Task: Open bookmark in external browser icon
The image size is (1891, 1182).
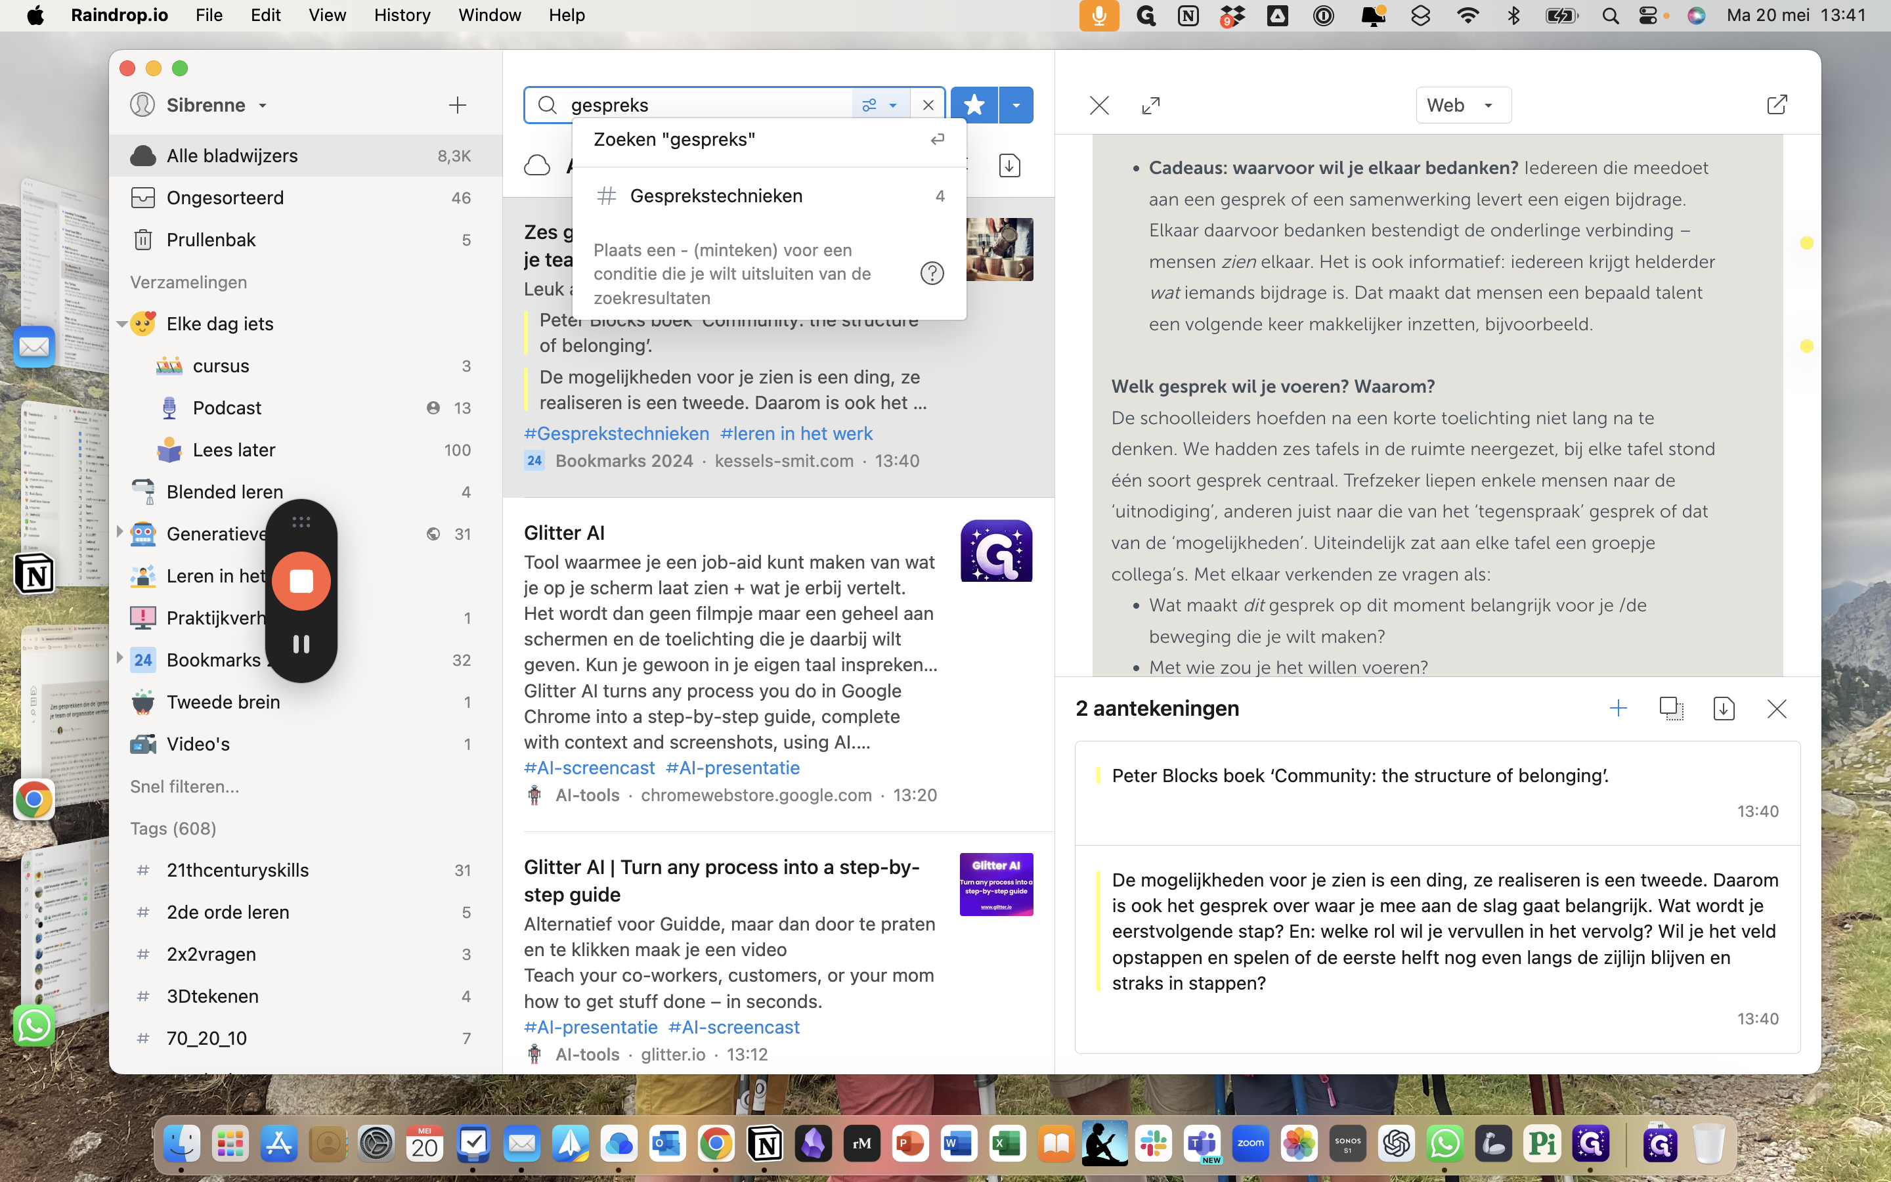Action: click(x=1776, y=105)
